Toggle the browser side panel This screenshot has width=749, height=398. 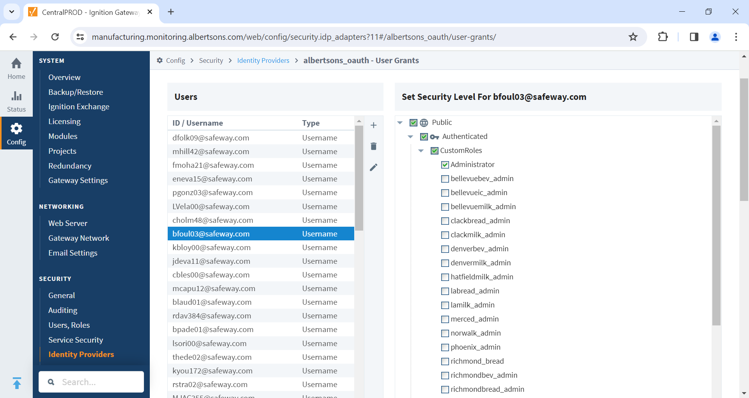(694, 37)
